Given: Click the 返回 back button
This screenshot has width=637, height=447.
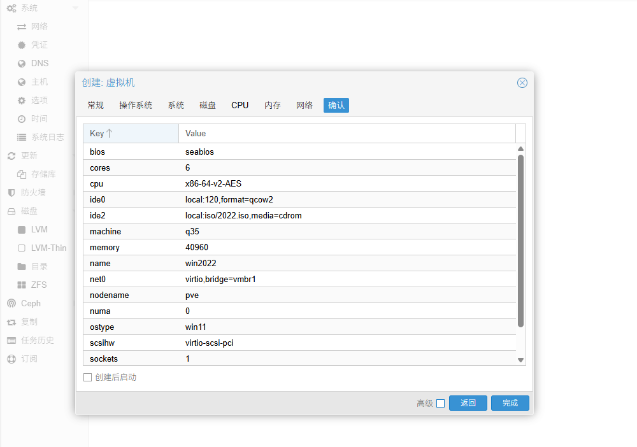Looking at the screenshot, I should click(x=468, y=403).
